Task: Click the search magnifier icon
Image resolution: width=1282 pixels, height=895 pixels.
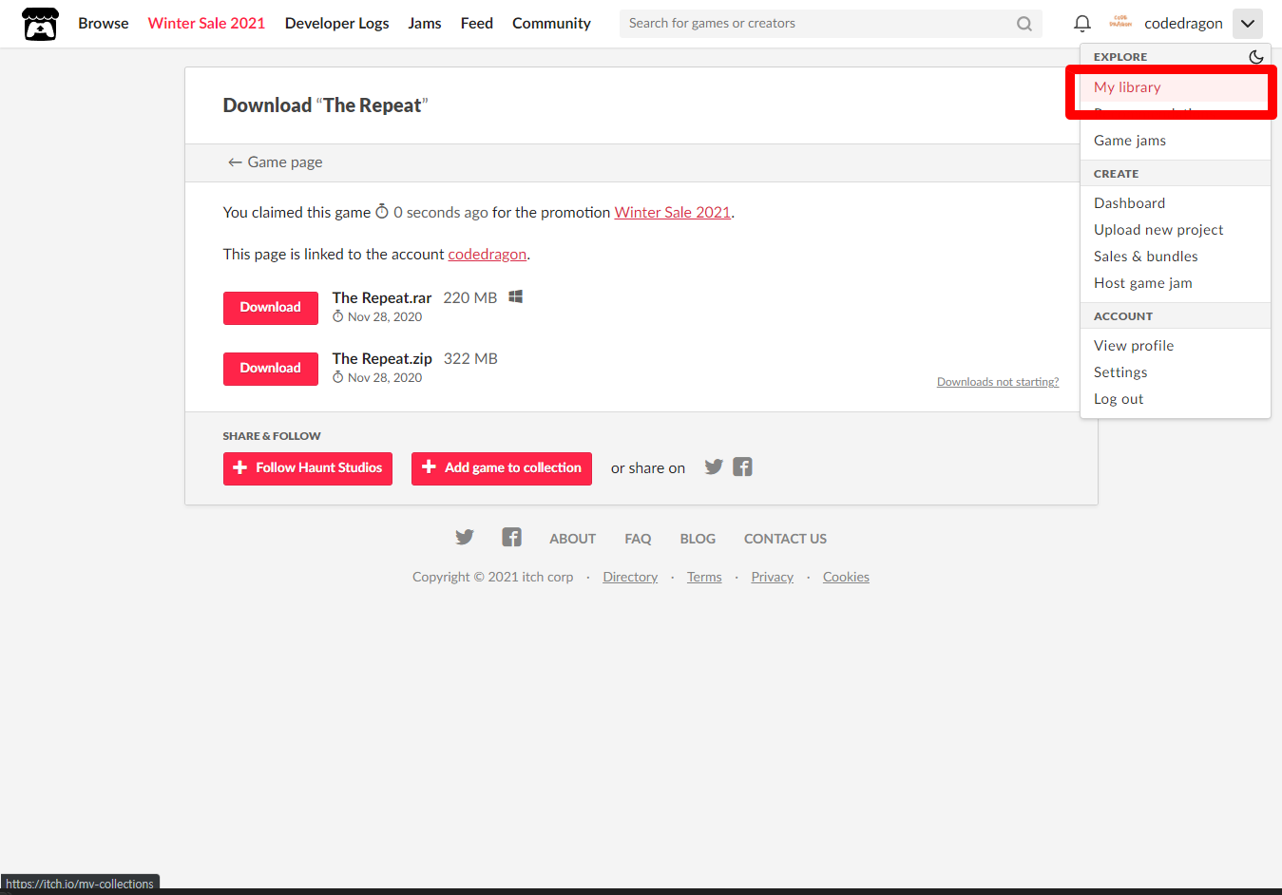Action: coord(1024,24)
